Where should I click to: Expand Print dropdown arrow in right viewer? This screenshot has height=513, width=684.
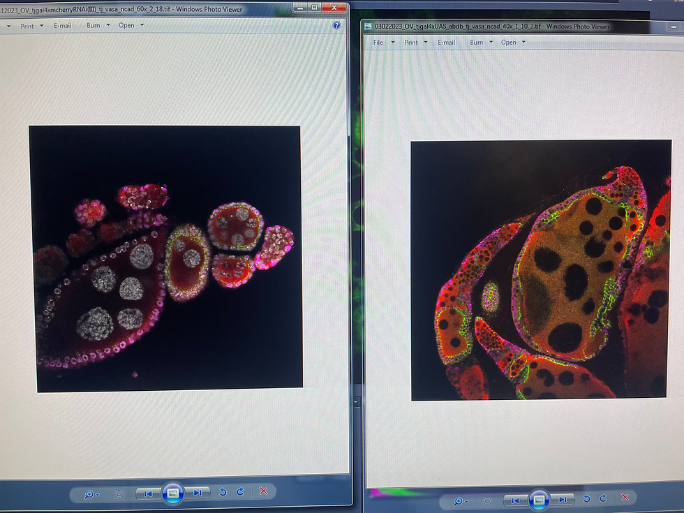click(x=426, y=42)
